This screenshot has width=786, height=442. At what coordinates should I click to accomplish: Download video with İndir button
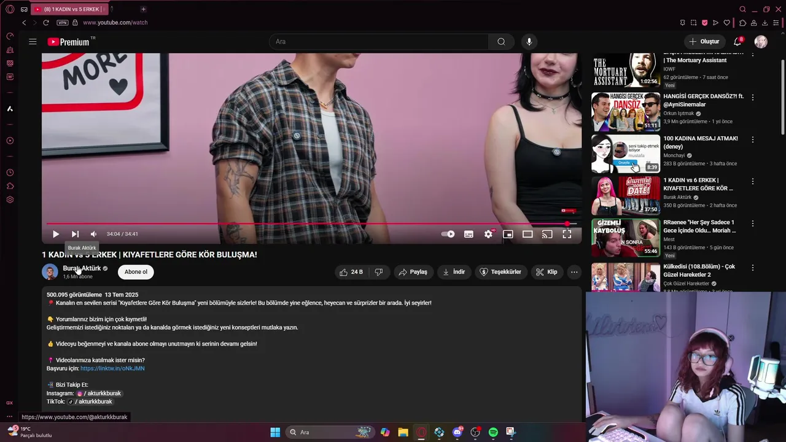pyautogui.click(x=454, y=272)
